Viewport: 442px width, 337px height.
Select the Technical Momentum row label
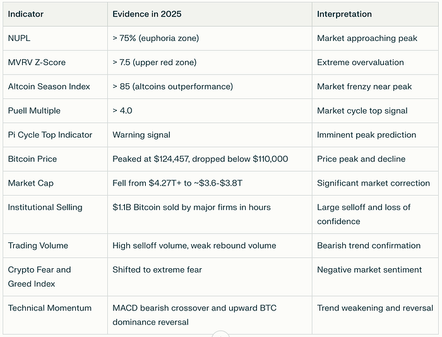point(49,308)
